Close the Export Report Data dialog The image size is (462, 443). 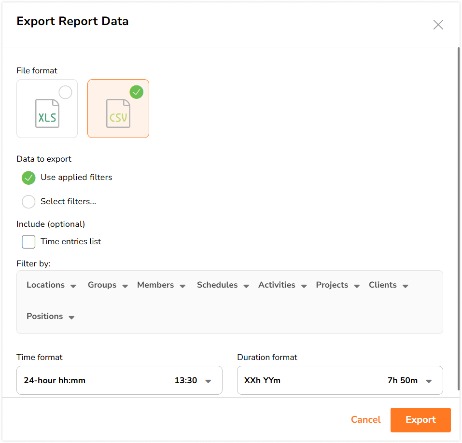438,25
